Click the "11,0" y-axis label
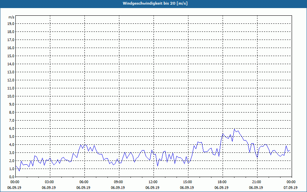The height and width of the screenshot is (192, 307). (x=11, y=88)
